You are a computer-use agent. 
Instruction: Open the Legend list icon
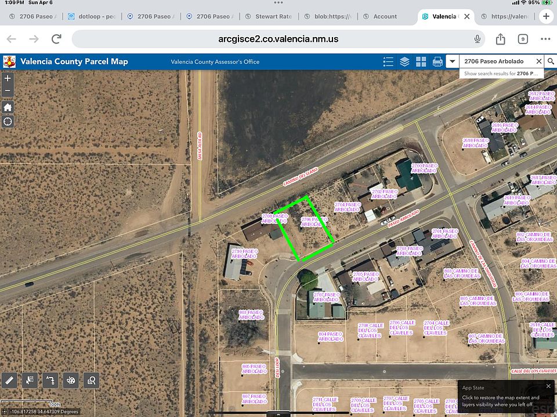pos(388,62)
